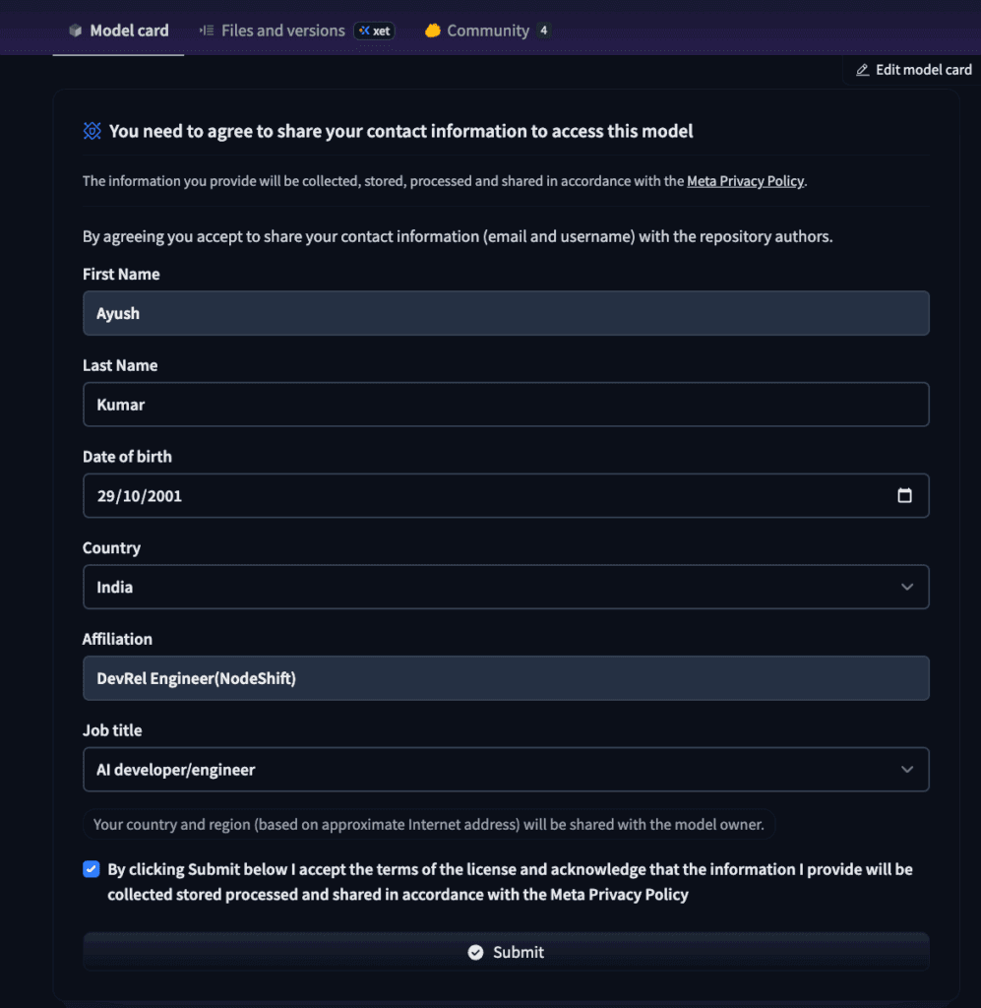Image resolution: width=981 pixels, height=1008 pixels.
Task: Click the Model card cube icon
Action: pyautogui.click(x=75, y=31)
